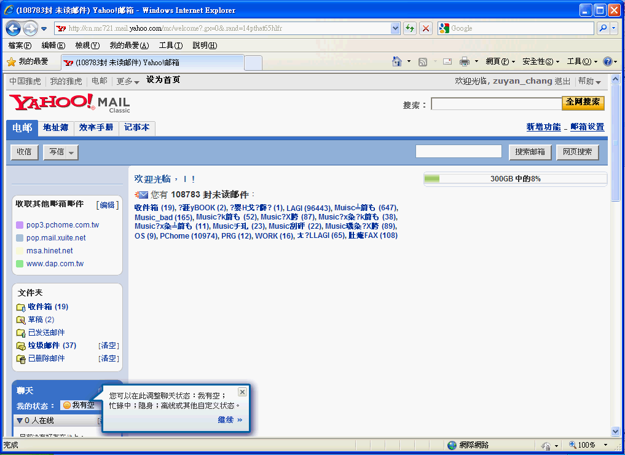Viewport: 625px width, 455px height.
Task: Click the Favorites star icon
Action: coord(11,62)
